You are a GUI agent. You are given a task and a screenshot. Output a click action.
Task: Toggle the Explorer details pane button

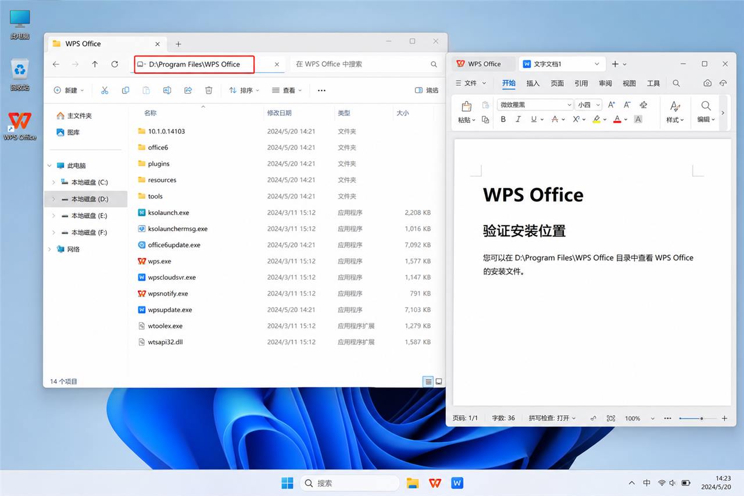coord(427,90)
